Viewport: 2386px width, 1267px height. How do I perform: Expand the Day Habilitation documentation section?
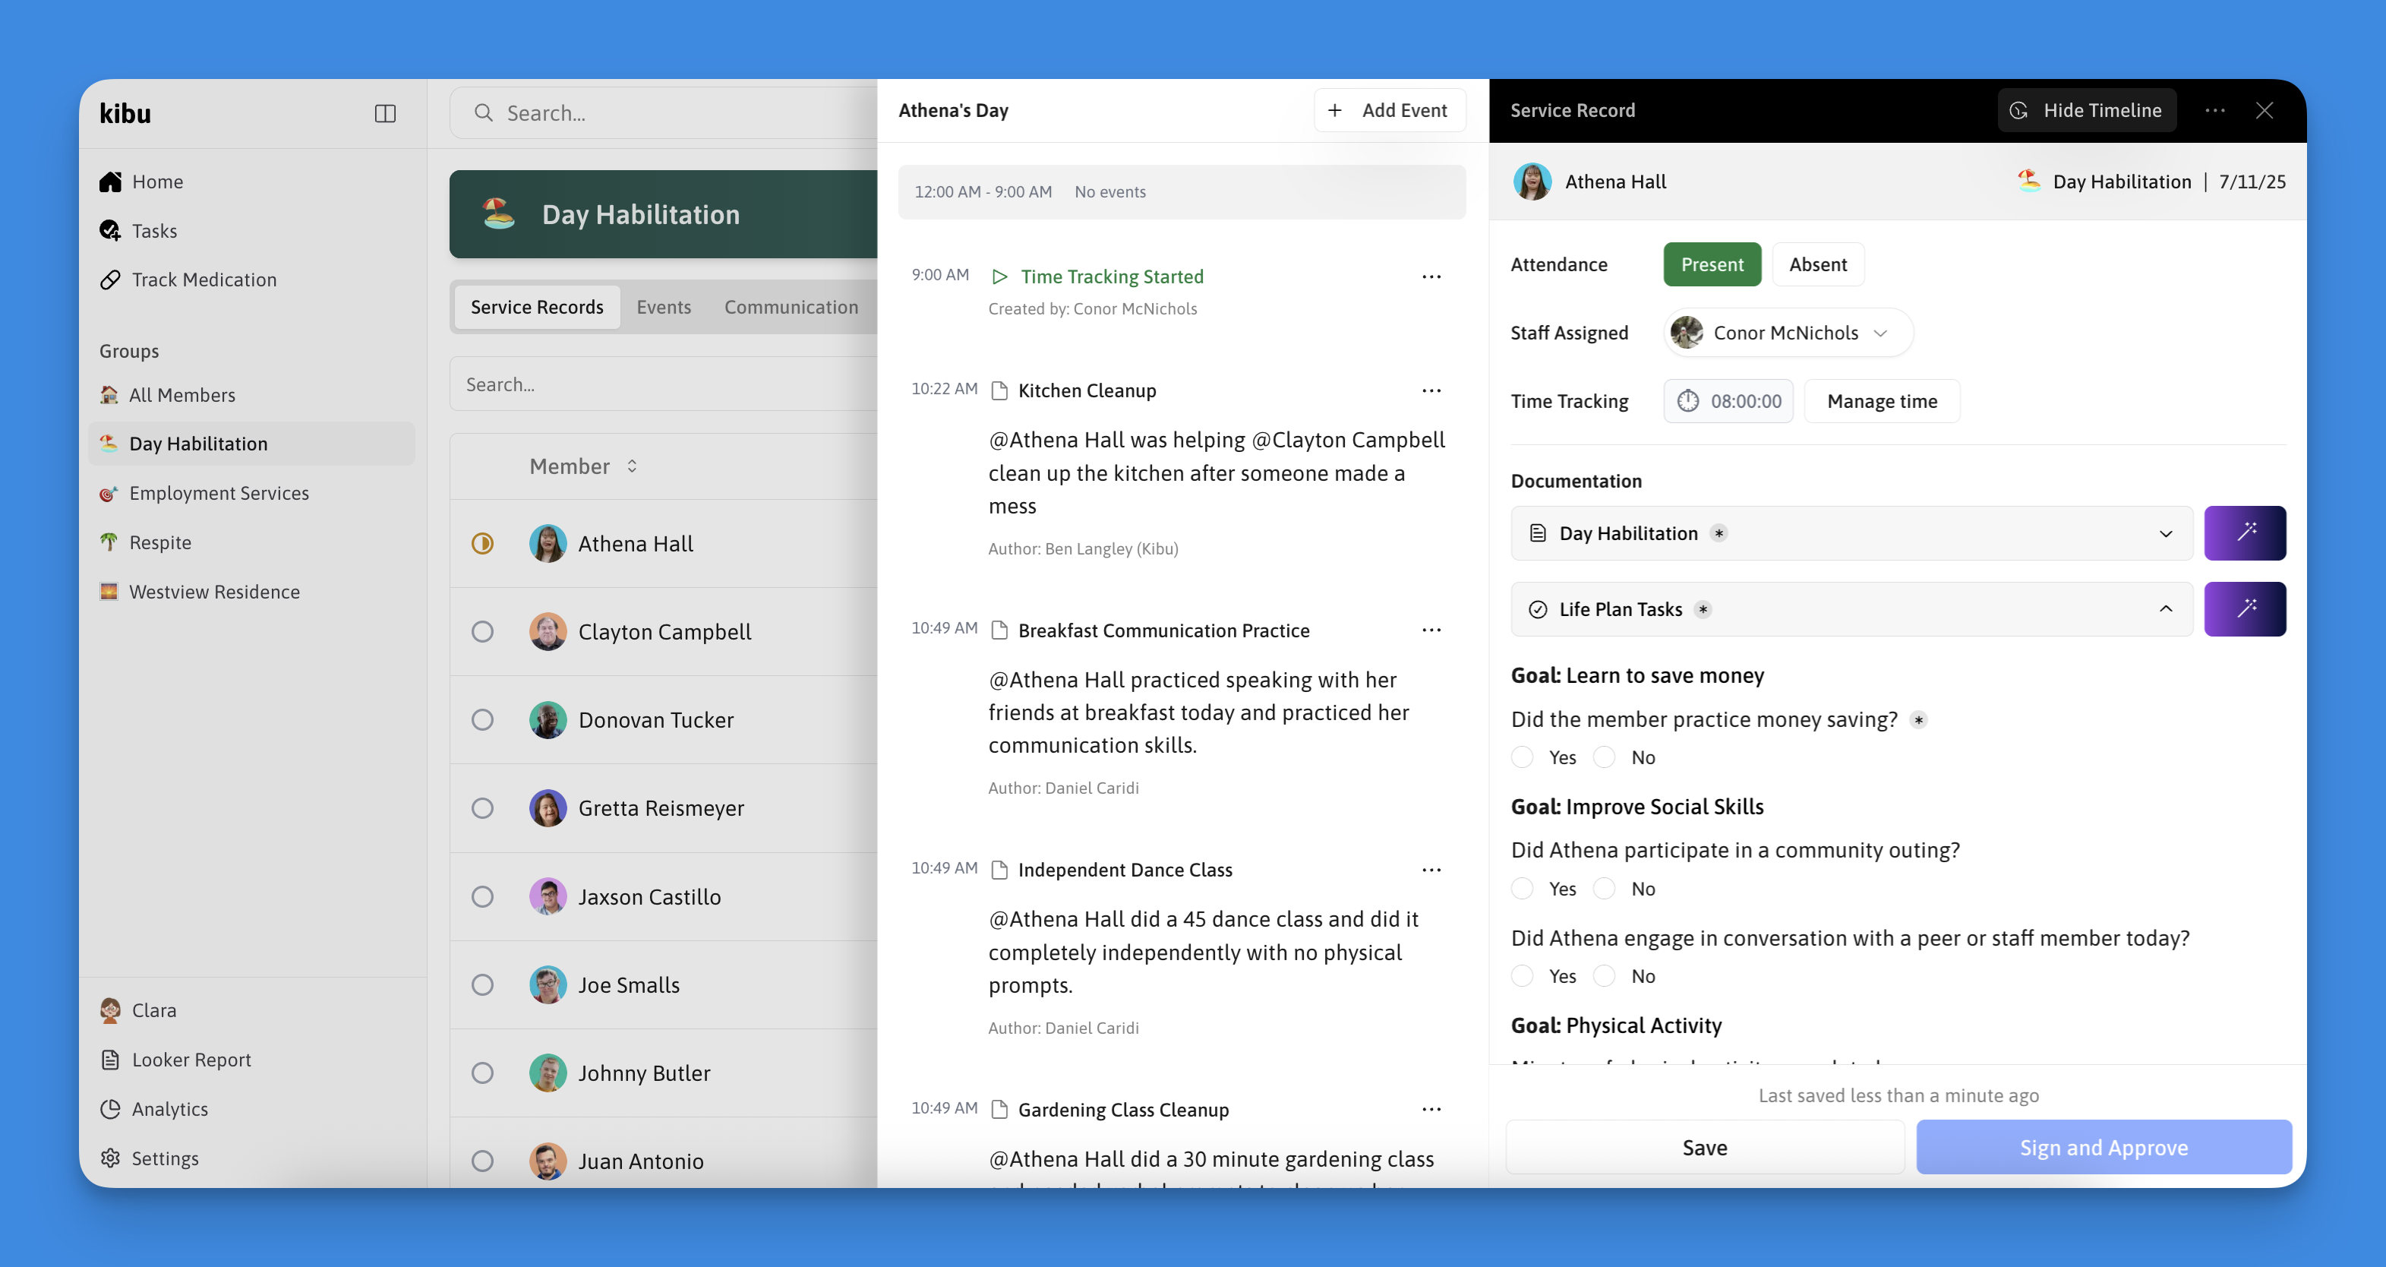pos(2164,532)
